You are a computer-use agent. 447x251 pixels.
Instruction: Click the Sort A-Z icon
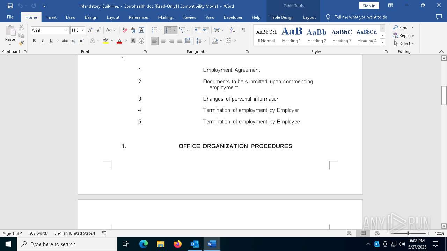pos(233,30)
